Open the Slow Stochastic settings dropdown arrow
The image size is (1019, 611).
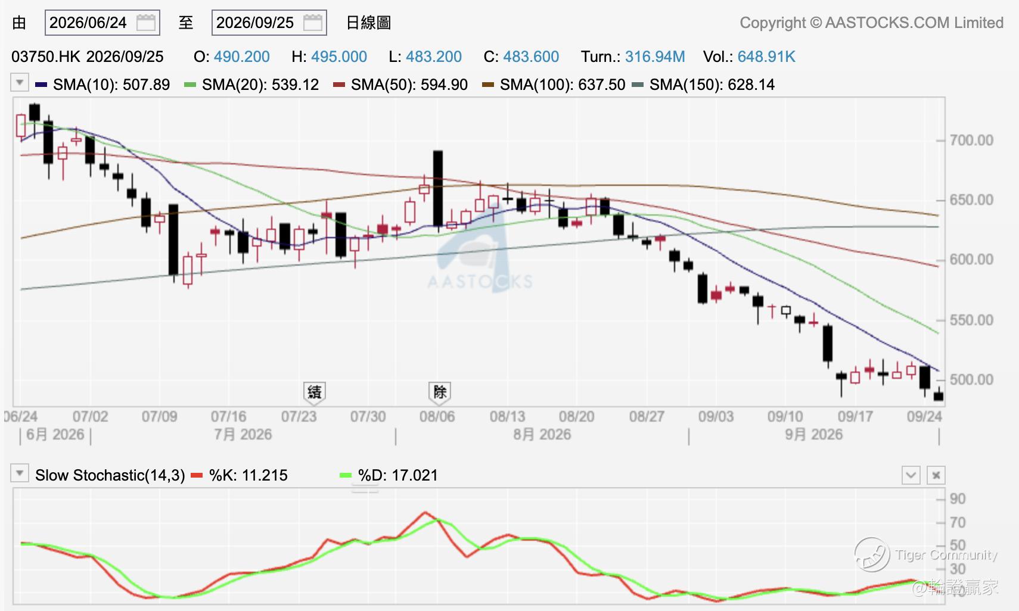click(20, 473)
